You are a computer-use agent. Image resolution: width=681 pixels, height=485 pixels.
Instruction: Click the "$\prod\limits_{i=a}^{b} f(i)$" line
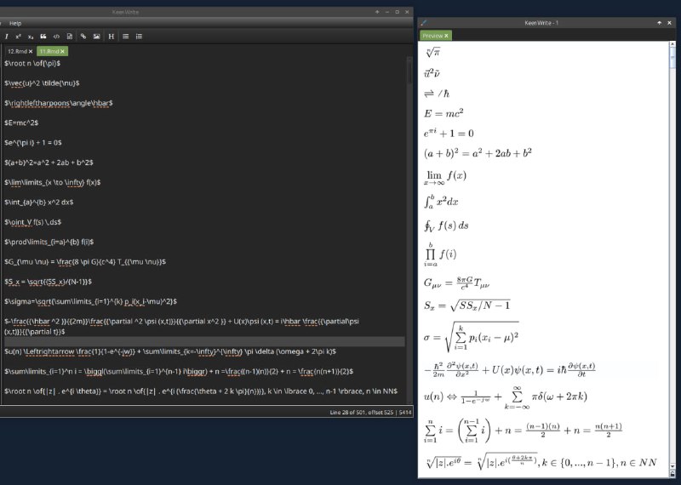tap(49, 242)
